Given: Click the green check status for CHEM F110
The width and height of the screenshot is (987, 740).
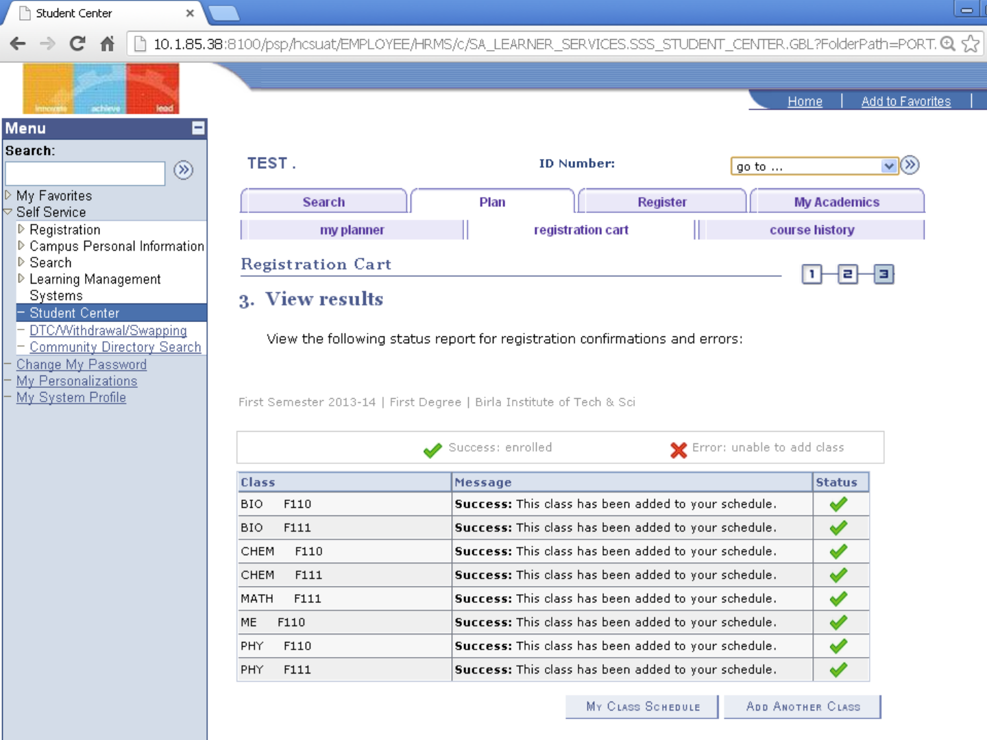Looking at the screenshot, I should (838, 552).
